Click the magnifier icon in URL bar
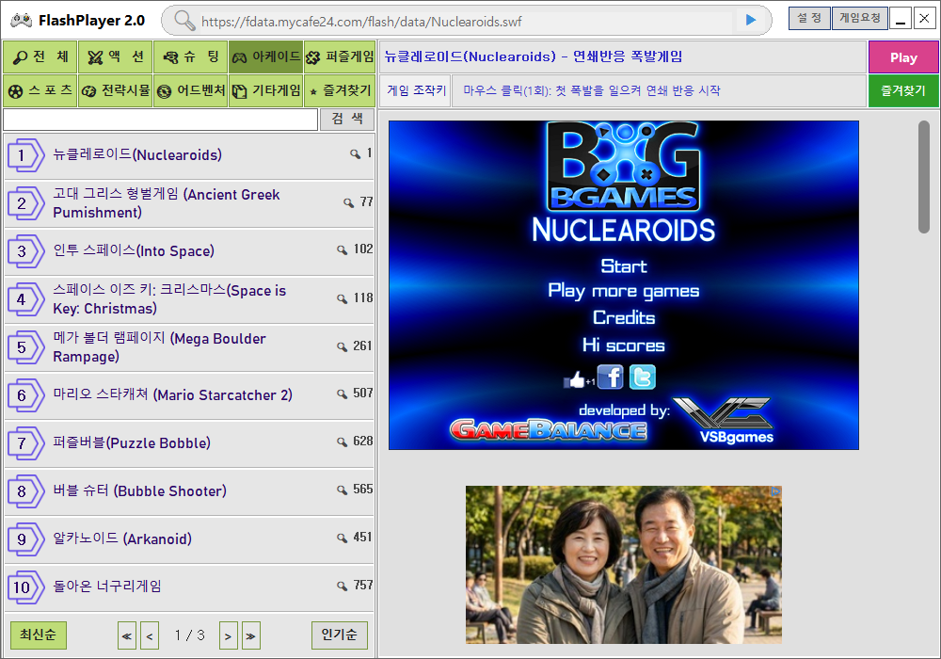This screenshot has width=941, height=659. point(184,21)
